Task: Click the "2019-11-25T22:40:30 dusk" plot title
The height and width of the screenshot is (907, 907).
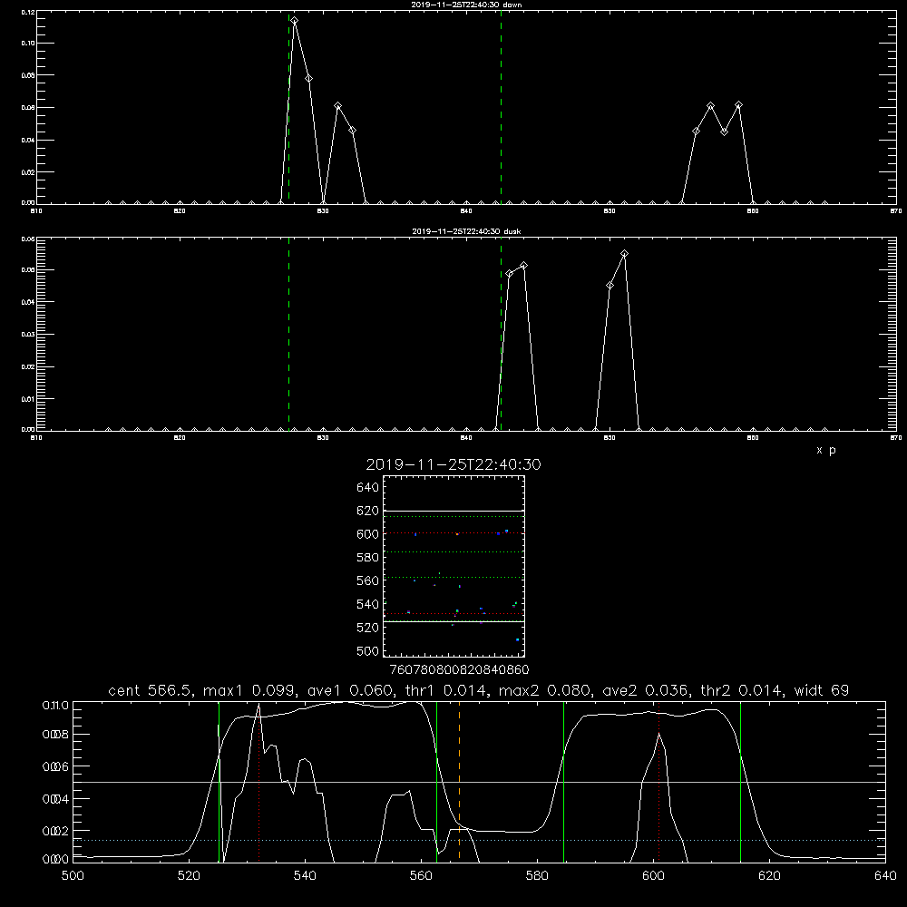Action: coord(466,231)
